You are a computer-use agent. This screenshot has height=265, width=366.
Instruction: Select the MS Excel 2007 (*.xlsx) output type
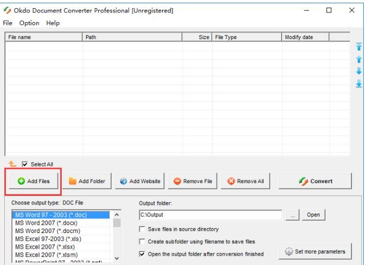[61, 247]
